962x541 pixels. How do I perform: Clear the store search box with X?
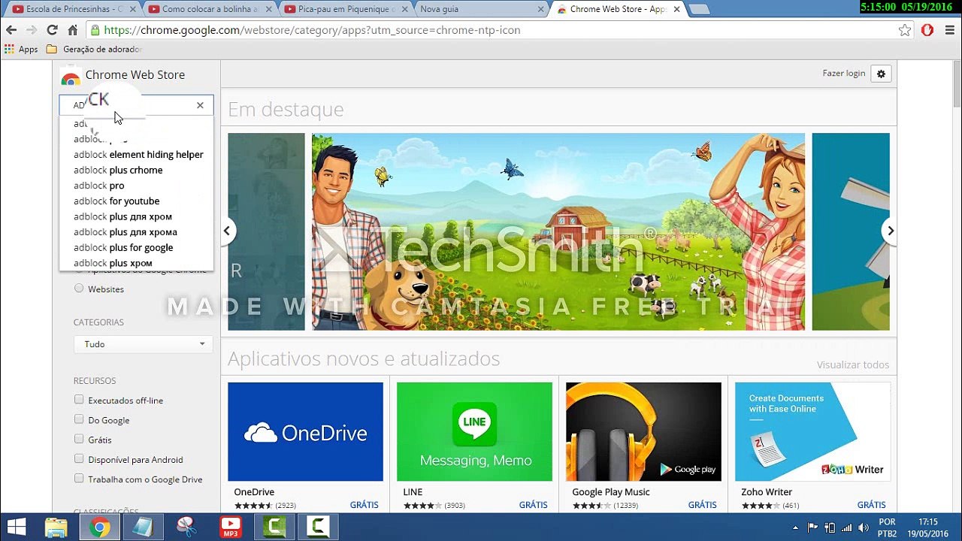tap(200, 105)
